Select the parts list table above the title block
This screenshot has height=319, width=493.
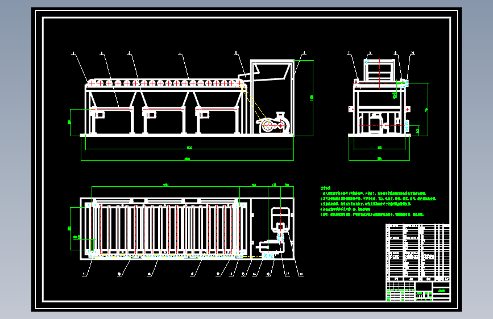point(418,253)
